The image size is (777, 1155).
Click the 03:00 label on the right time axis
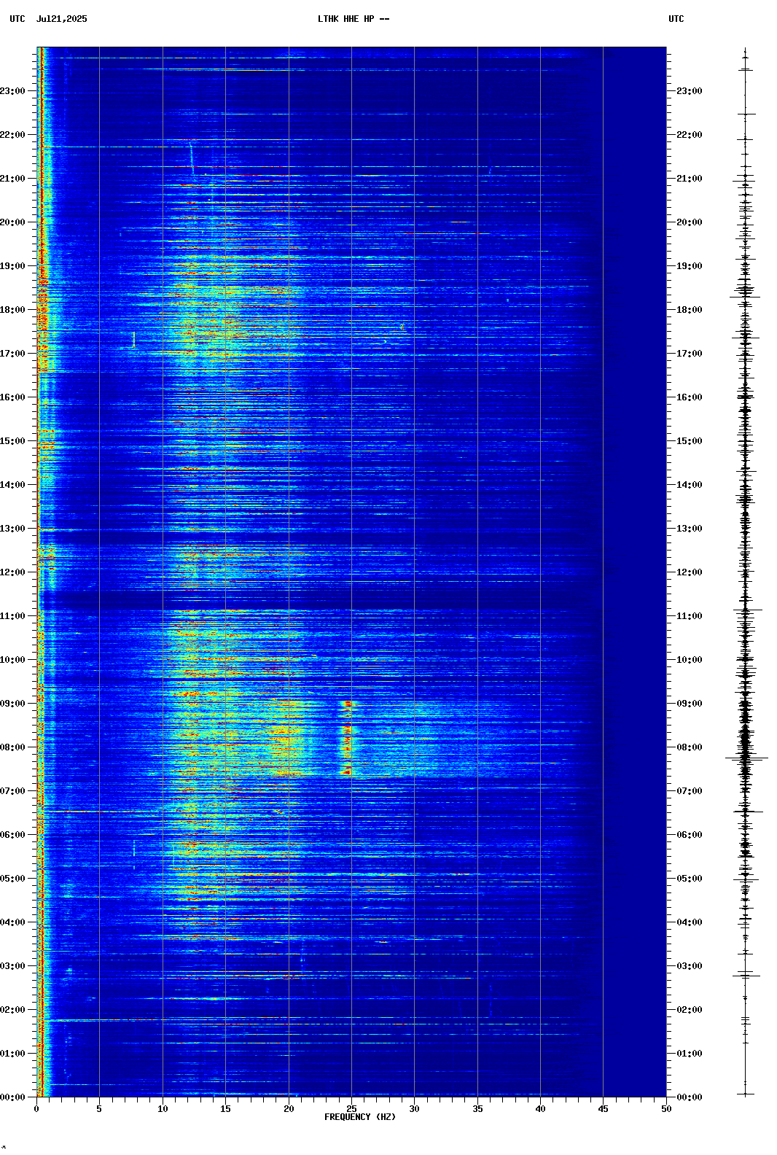(x=690, y=966)
